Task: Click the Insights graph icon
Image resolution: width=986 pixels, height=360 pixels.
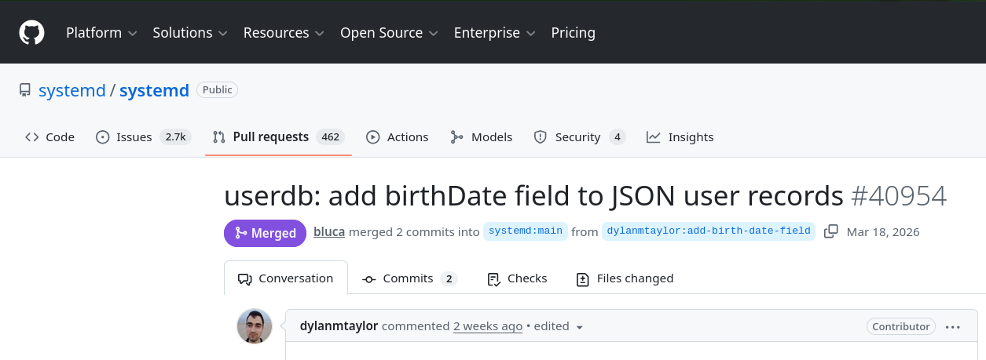Action: [x=654, y=137]
